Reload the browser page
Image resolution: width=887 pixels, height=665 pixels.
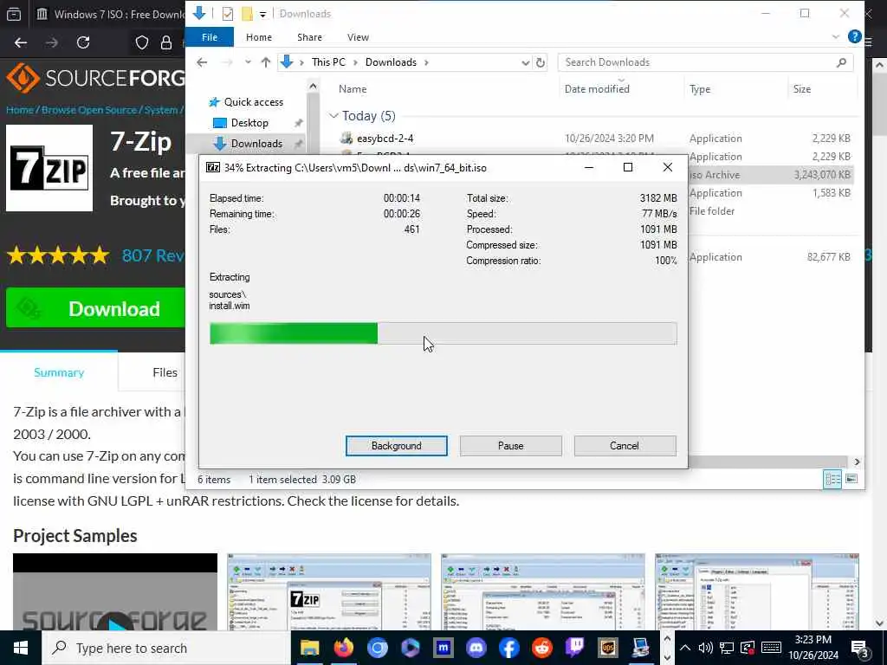pyautogui.click(x=83, y=42)
